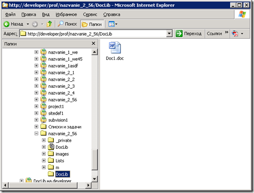
Task: Click the green Переход go arrow
Action: pos(179,34)
